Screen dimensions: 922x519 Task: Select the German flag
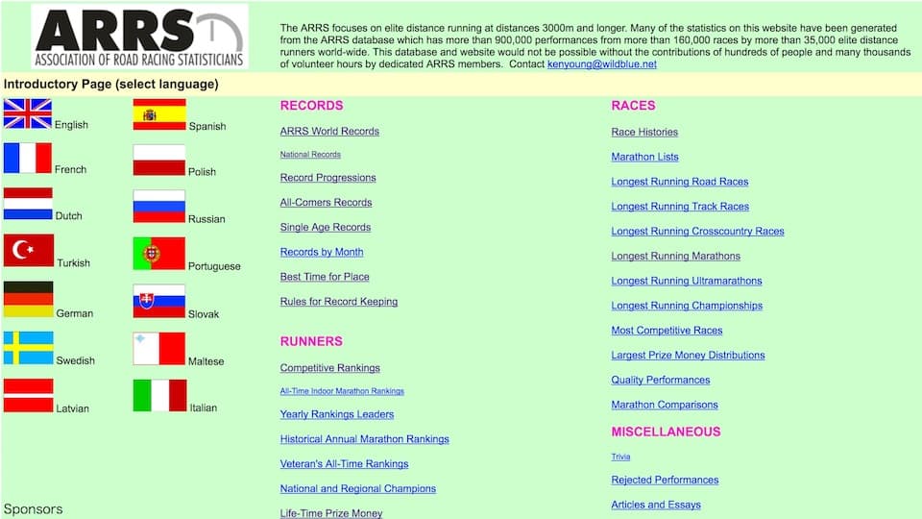click(x=28, y=299)
